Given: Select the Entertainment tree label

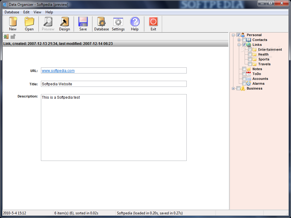Looking at the screenshot, I should 270,49.
